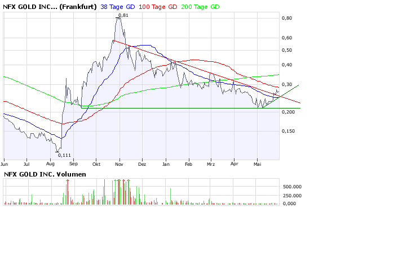Click the Jan label on the time axis
The height and width of the screenshot is (267, 416).
(166, 165)
